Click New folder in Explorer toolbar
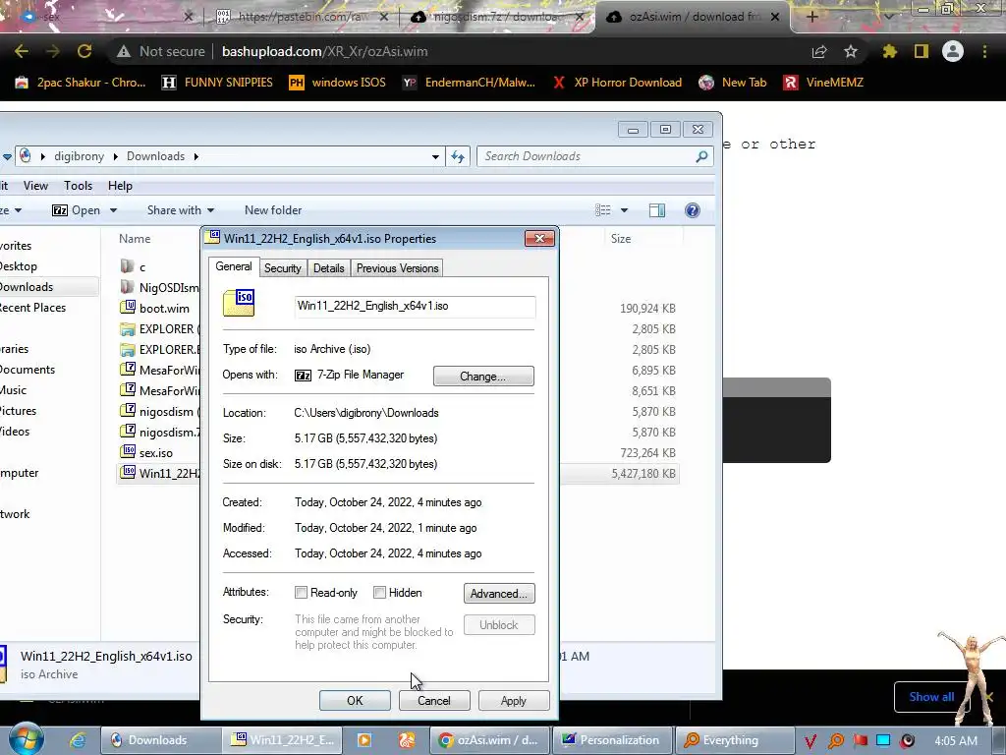The height and width of the screenshot is (755, 1006). [273, 210]
